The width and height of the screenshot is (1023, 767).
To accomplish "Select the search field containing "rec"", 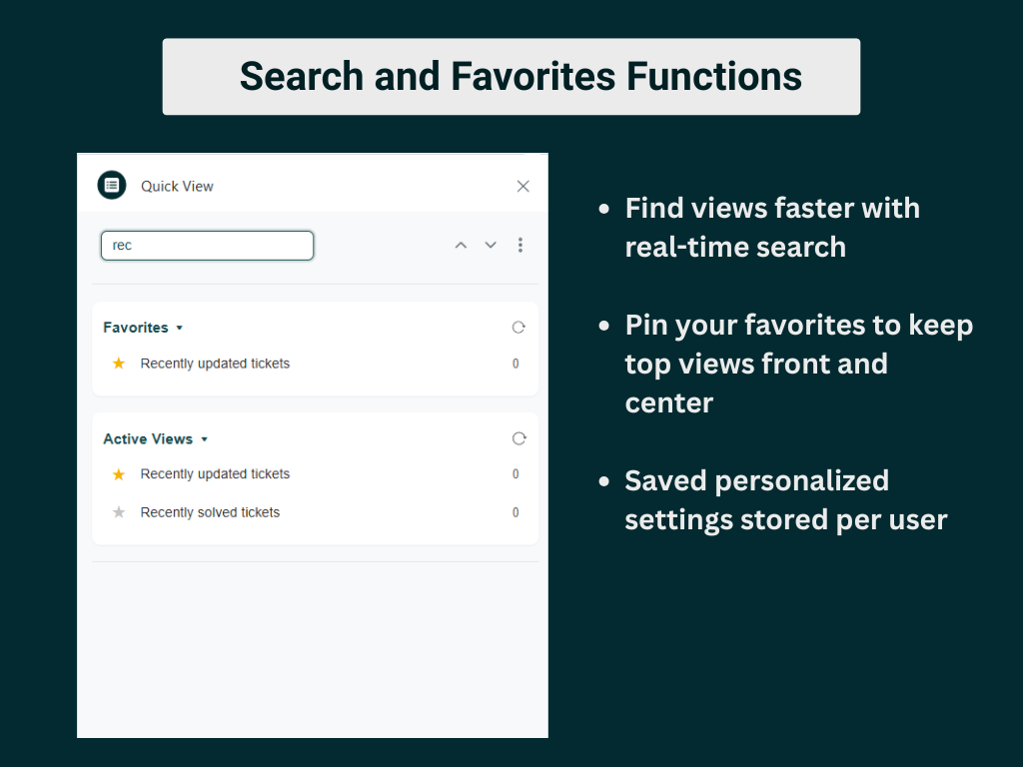I will point(207,245).
